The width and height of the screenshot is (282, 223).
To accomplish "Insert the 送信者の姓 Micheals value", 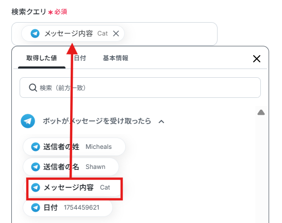I will (74, 147).
